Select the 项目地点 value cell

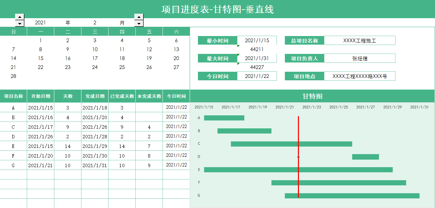click(x=360, y=76)
